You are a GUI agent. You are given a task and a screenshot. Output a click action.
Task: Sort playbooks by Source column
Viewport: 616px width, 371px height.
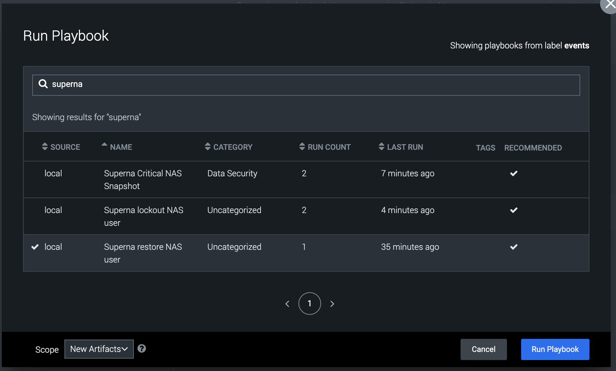click(61, 147)
